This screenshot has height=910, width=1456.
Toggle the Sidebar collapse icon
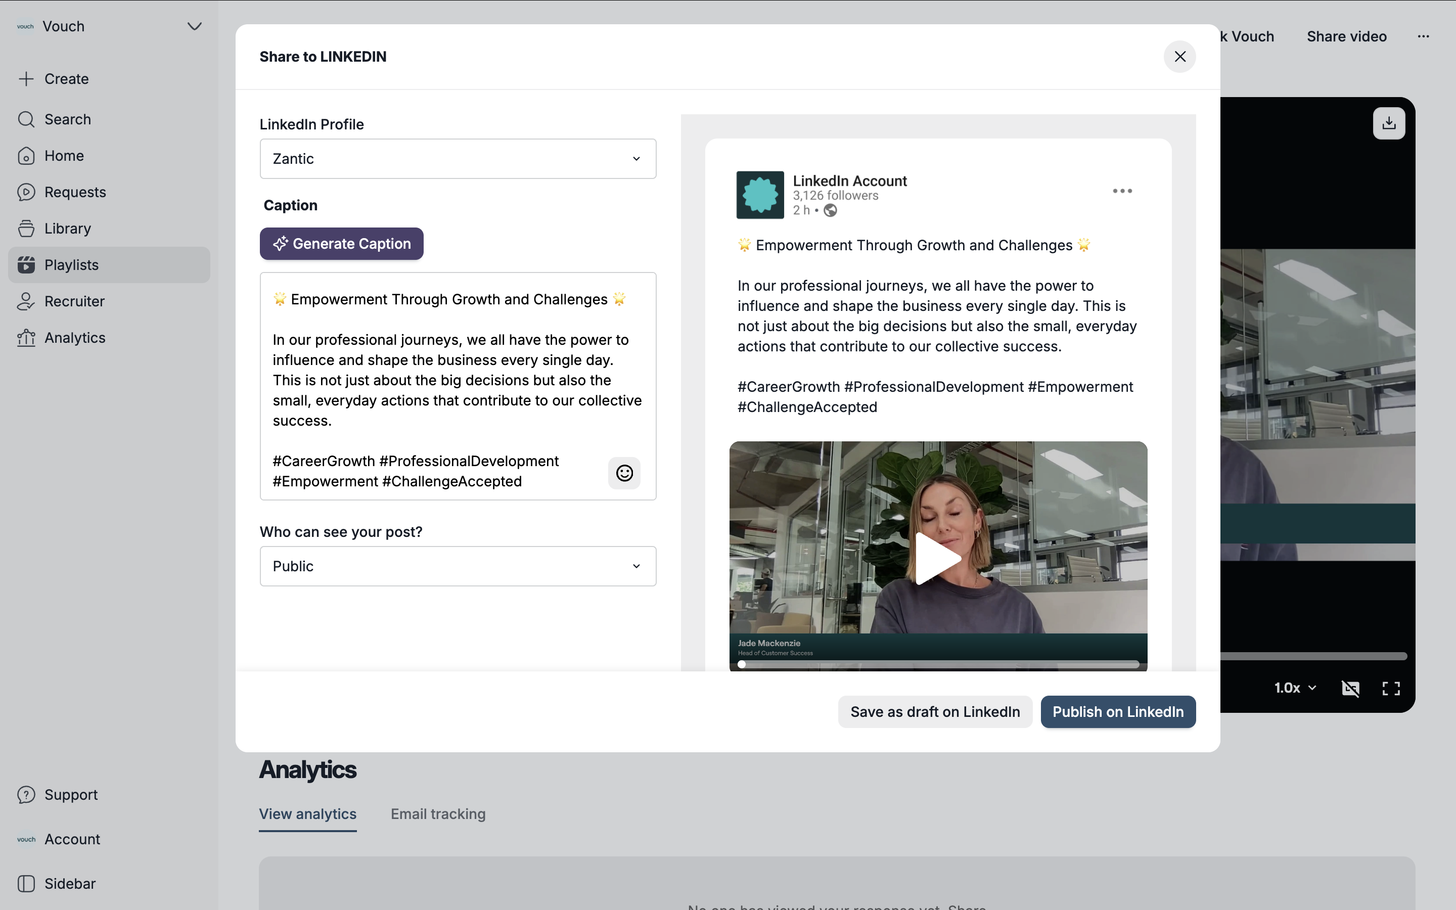pos(26,884)
